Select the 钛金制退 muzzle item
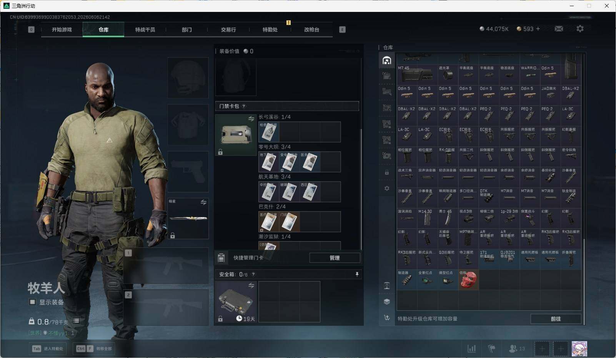 tap(571, 198)
